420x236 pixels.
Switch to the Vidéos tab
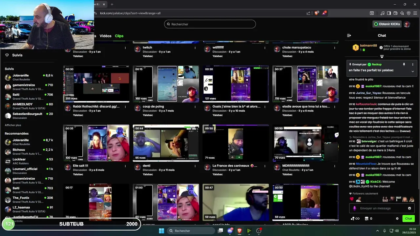coord(105,36)
